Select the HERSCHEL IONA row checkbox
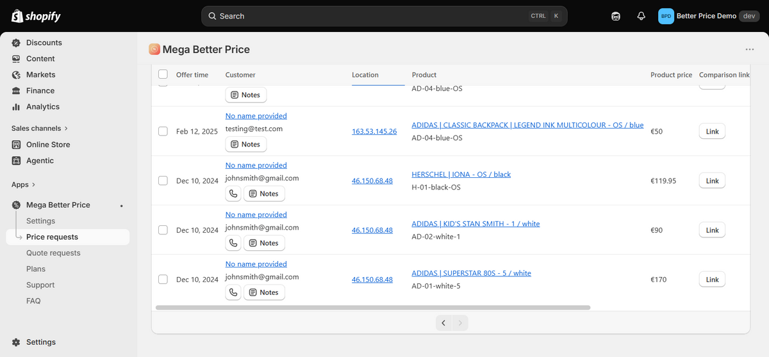 [163, 180]
